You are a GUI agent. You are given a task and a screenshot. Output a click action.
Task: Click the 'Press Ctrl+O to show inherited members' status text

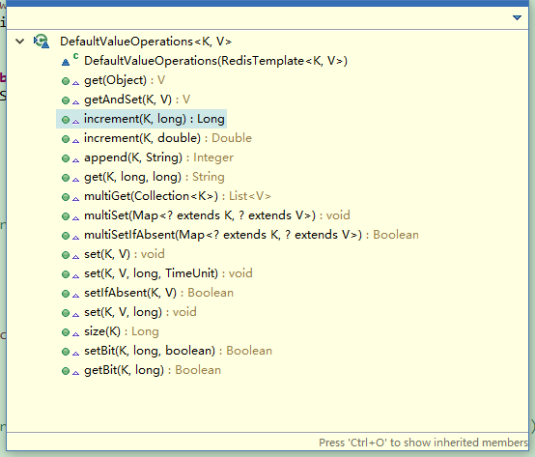pos(423,443)
